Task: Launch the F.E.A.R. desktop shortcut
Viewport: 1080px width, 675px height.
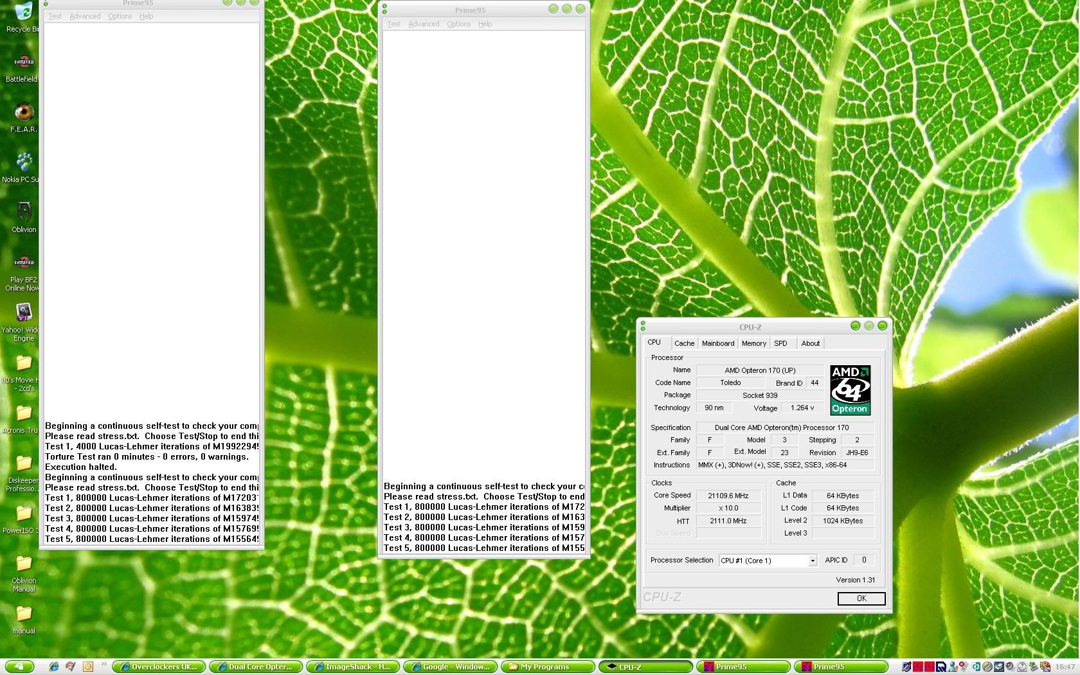Action: 24,113
